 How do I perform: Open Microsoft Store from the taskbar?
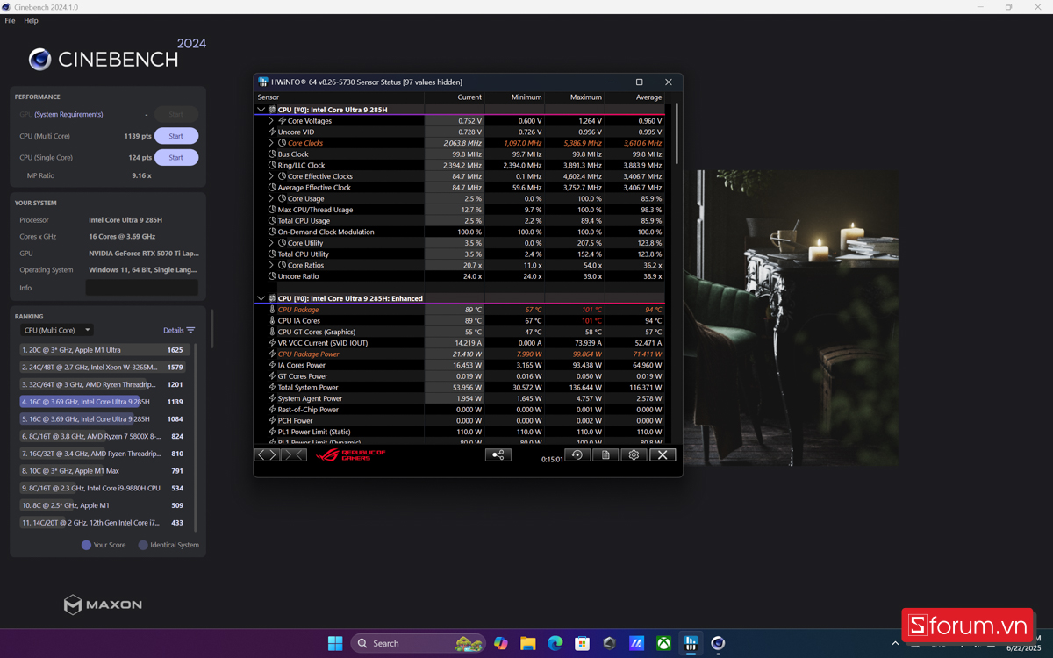[x=582, y=643]
